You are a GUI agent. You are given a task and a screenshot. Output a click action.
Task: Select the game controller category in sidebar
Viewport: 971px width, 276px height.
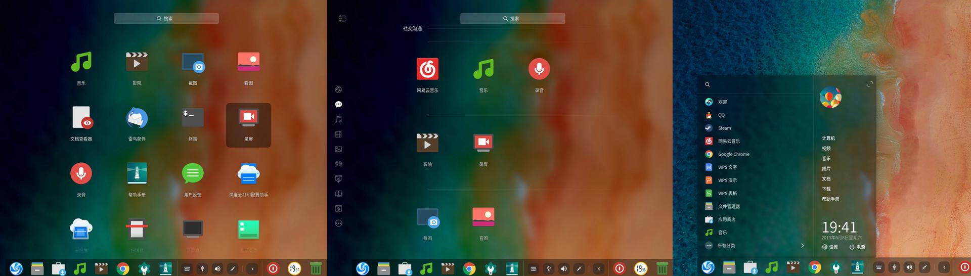pos(338,164)
